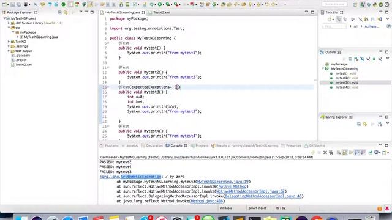Click the Save All toolbar icon

[x=18, y=4]
